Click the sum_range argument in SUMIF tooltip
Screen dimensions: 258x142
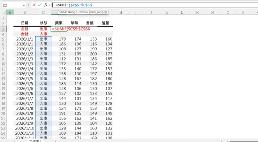(x=98, y=12)
